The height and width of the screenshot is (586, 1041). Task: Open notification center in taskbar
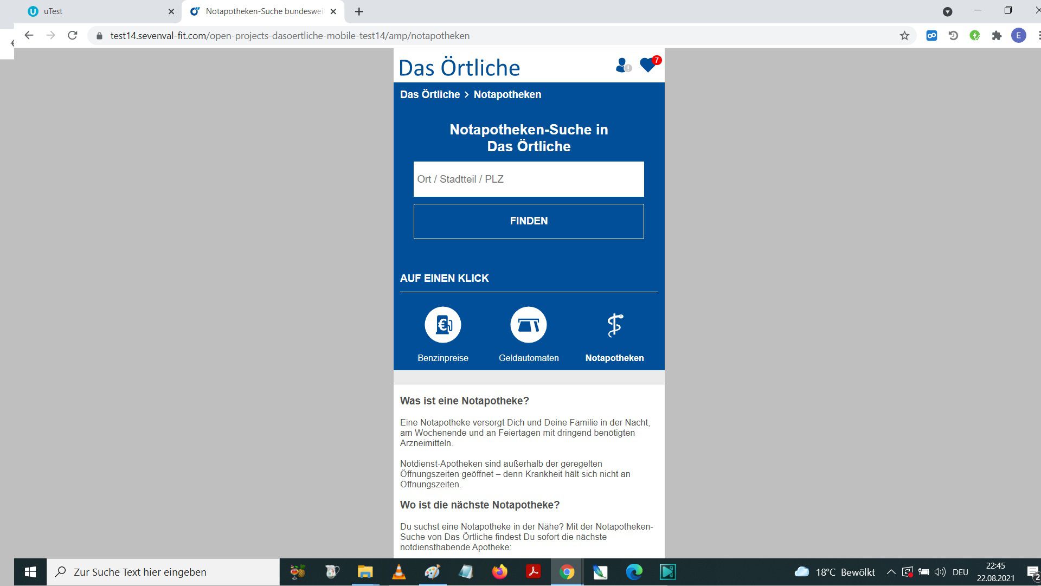[1033, 572]
